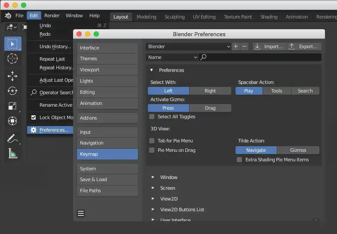
Task: Select the Measure tool
Action: 12,153
